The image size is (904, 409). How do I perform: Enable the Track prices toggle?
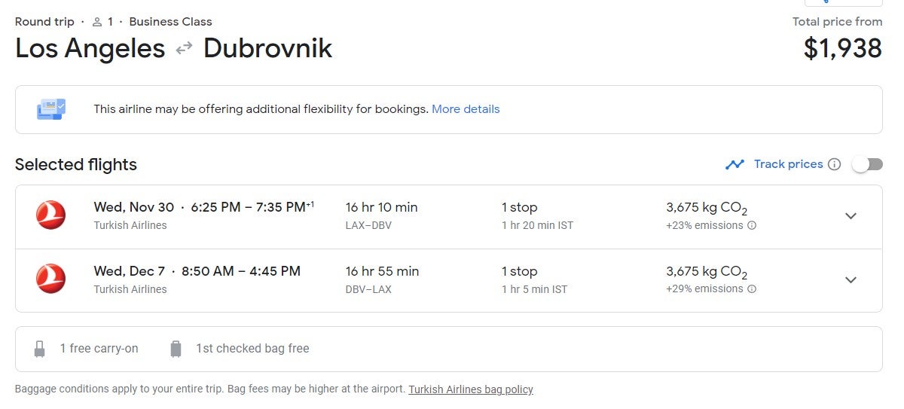(x=867, y=164)
